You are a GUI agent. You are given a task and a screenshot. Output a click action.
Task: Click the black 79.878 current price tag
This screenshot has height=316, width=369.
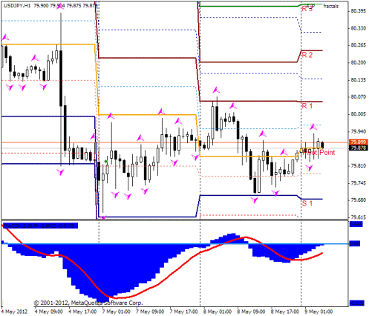tap(359, 148)
